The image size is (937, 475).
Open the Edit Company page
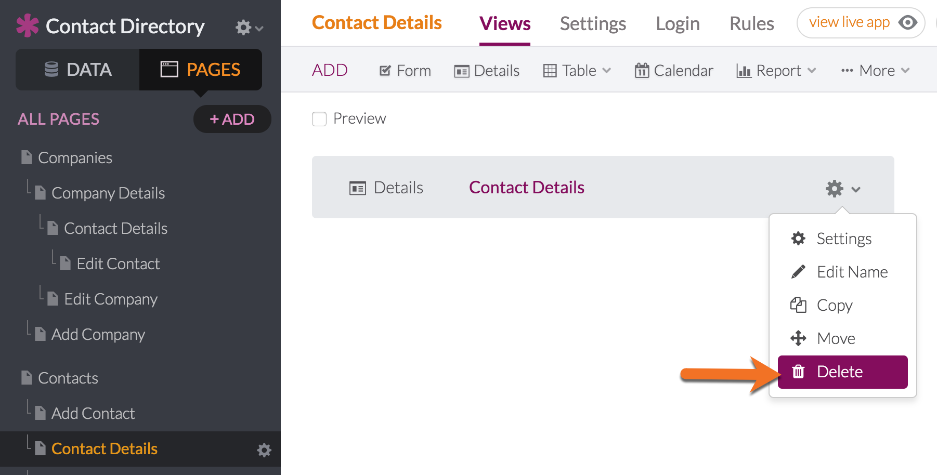[x=110, y=299]
